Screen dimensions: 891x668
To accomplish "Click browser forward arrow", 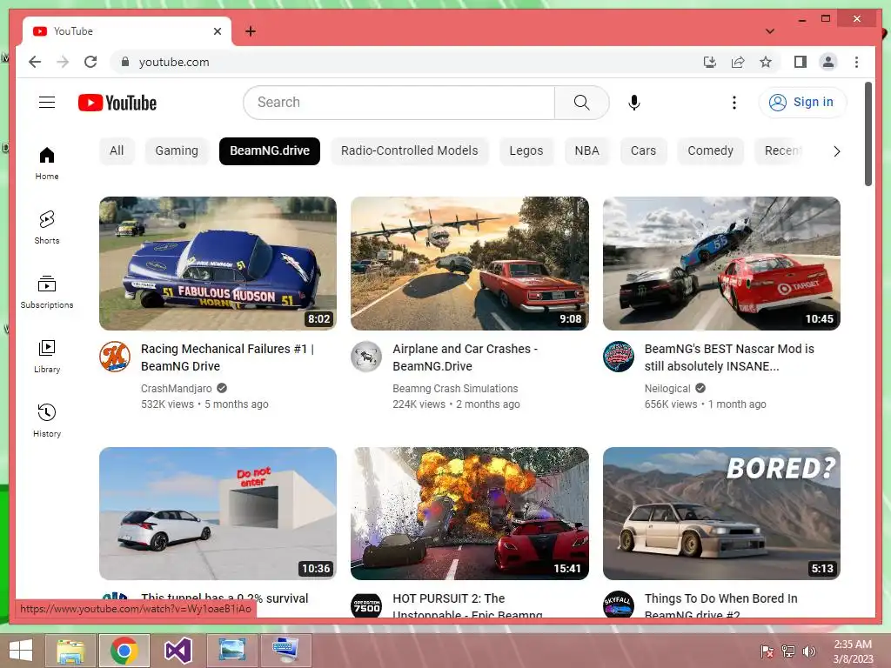I will tap(63, 62).
